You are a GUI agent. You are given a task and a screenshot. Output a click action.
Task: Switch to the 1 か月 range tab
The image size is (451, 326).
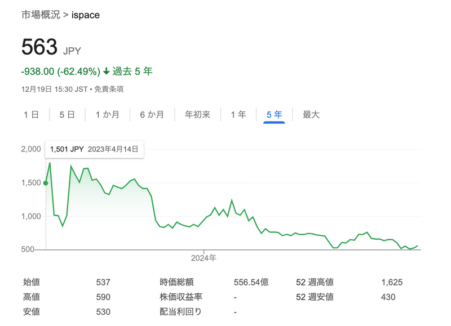[107, 115]
